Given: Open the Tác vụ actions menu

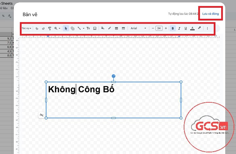Looking at the screenshot, I should click(26, 29).
